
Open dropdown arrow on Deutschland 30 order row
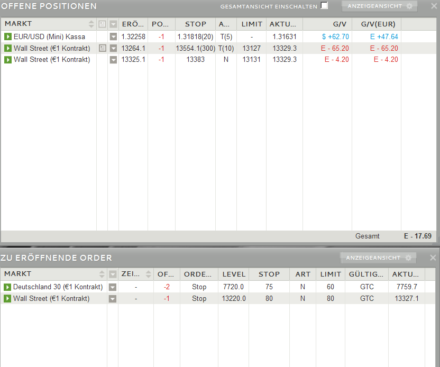pos(112,287)
